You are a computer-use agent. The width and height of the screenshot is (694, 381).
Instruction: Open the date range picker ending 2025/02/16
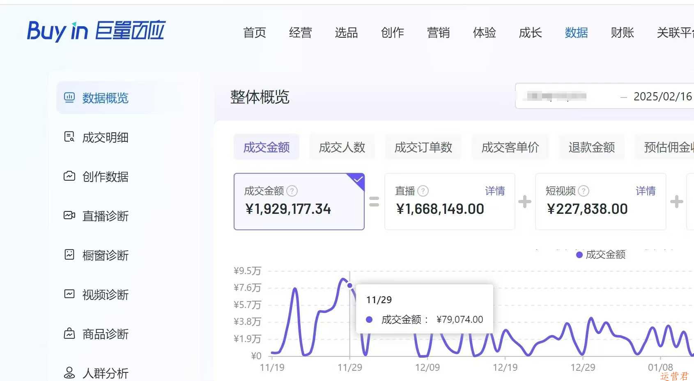point(604,96)
